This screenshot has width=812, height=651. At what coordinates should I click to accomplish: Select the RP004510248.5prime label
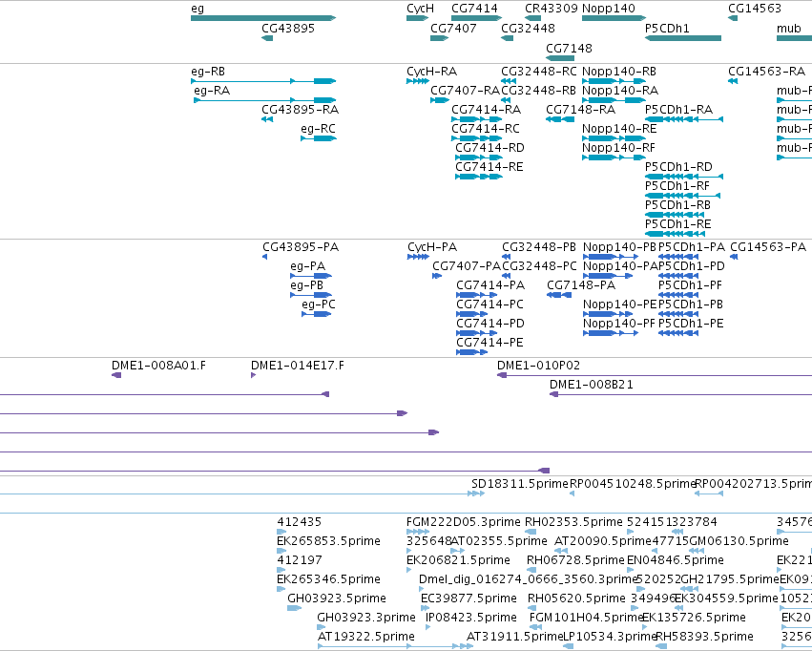point(633,484)
